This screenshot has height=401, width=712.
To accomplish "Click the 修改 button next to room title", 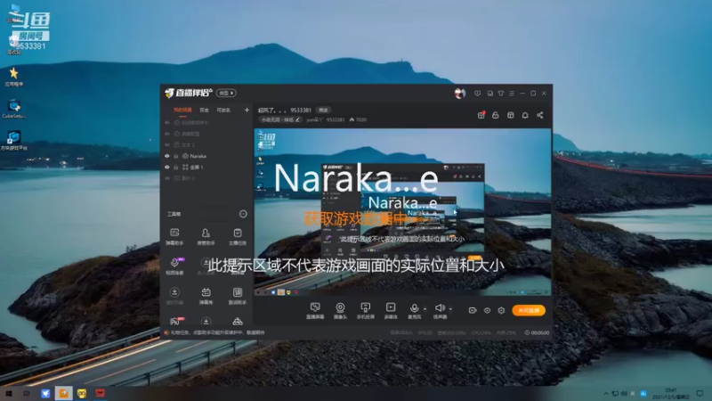I will point(323,110).
